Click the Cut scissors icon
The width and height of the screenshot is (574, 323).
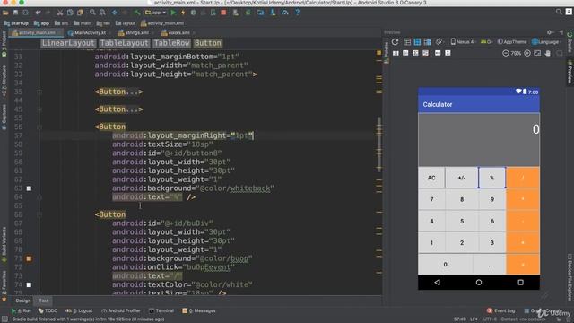click(x=60, y=13)
